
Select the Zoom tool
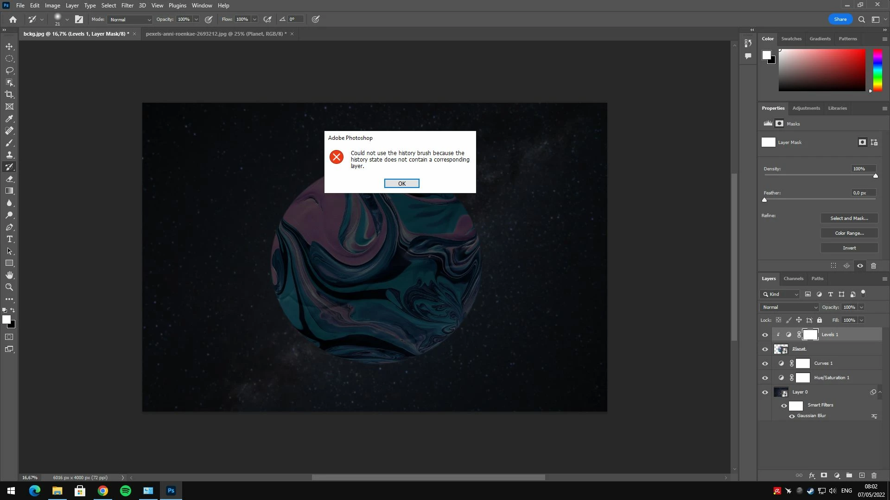[9, 287]
